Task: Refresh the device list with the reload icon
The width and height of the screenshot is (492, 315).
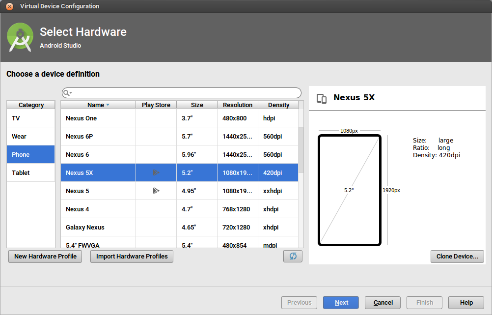Action: pyautogui.click(x=293, y=256)
